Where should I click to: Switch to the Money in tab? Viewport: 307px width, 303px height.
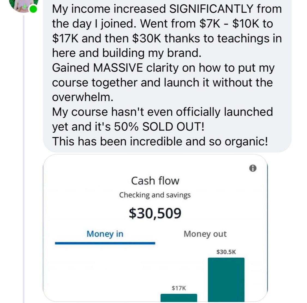pyautogui.click(x=105, y=234)
